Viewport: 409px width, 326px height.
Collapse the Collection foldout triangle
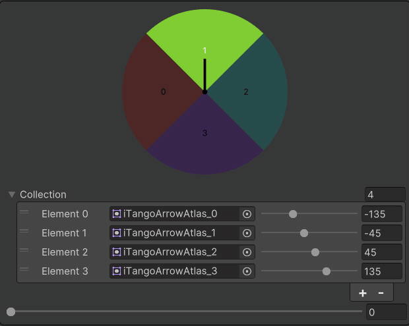coord(12,194)
